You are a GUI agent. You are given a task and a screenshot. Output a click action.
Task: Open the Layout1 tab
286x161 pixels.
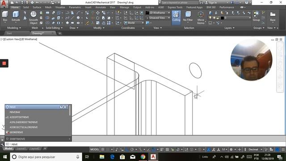pos(21,148)
